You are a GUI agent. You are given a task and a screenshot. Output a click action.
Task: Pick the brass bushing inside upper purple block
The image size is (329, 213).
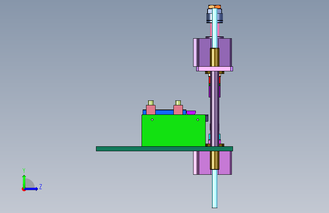click(214, 57)
